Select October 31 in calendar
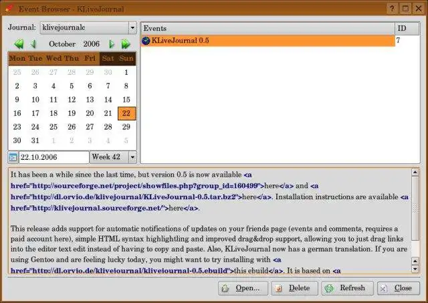The image size is (428, 303). (35, 140)
